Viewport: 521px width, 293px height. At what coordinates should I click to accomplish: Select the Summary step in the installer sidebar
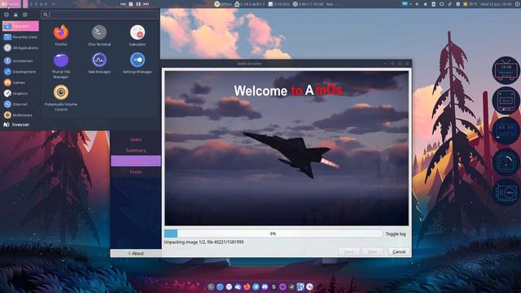click(x=136, y=151)
